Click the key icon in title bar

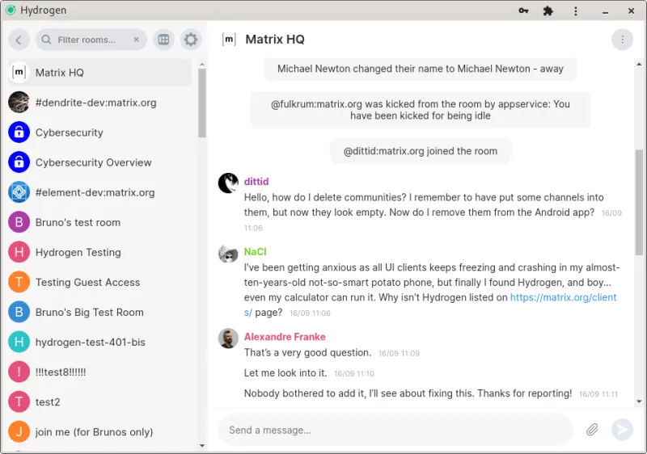tap(523, 11)
